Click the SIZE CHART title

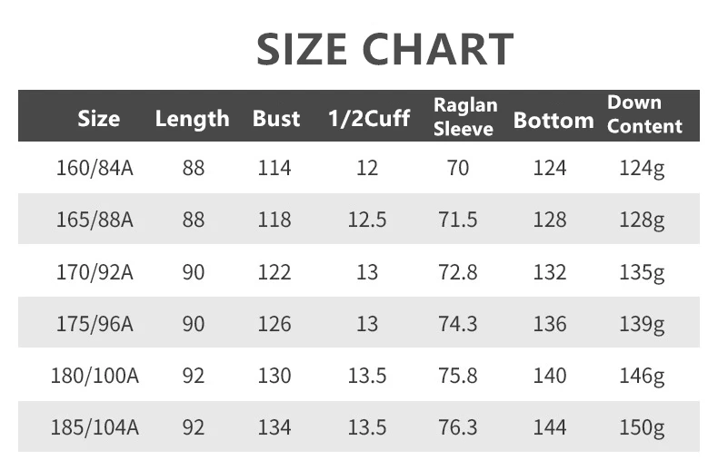pyautogui.click(x=384, y=49)
